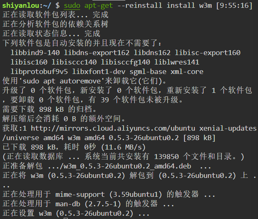Click the libisc-export160 package name

207,53
